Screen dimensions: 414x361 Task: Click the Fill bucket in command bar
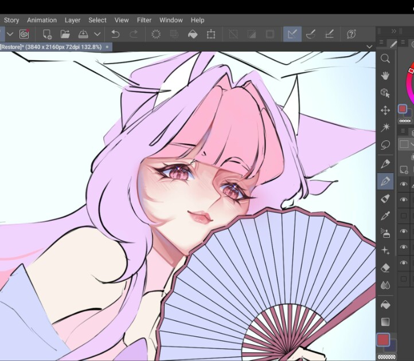click(193, 34)
